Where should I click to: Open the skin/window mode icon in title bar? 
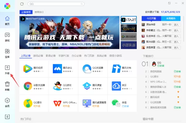tap(169, 3)
